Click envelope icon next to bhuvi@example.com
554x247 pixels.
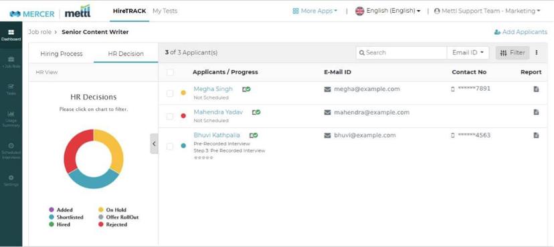[327, 136]
